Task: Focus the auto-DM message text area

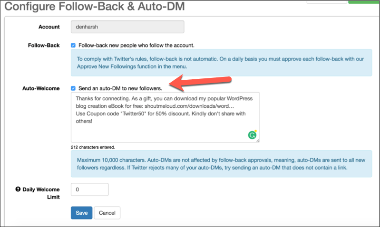Action: pyautogui.click(x=166, y=117)
